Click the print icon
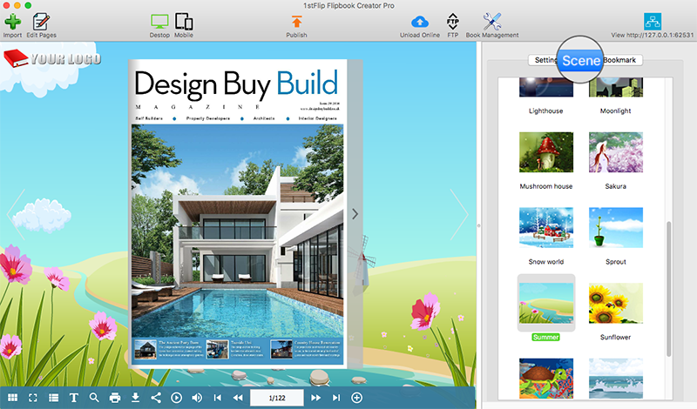The height and width of the screenshot is (409, 697). tap(115, 398)
